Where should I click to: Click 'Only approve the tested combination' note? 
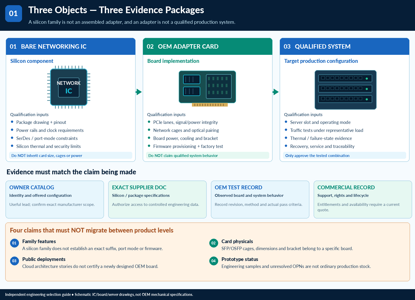[x=344, y=155]
